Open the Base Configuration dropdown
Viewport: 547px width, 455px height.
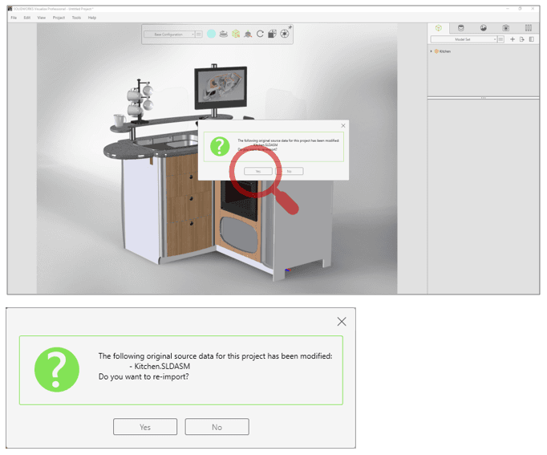tap(169, 35)
